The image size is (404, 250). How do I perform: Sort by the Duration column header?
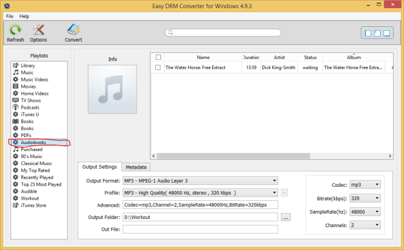[x=251, y=57]
